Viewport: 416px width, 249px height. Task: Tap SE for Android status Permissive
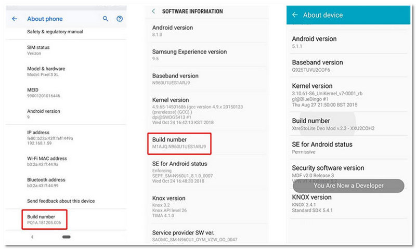click(322, 148)
